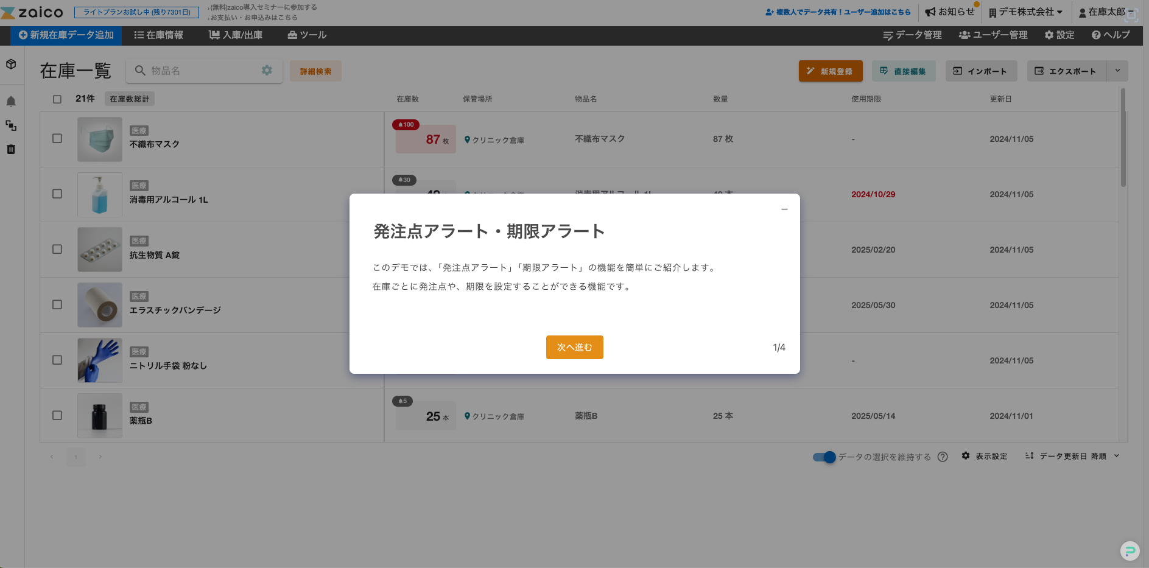1149x568 pixels.
Task: Open the エラスチックバンデージ thumbnail
Action: click(x=100, y=305)
